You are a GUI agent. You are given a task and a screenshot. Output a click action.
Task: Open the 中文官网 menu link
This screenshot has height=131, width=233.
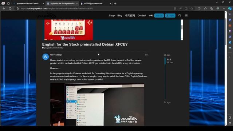tap(130, 15)
